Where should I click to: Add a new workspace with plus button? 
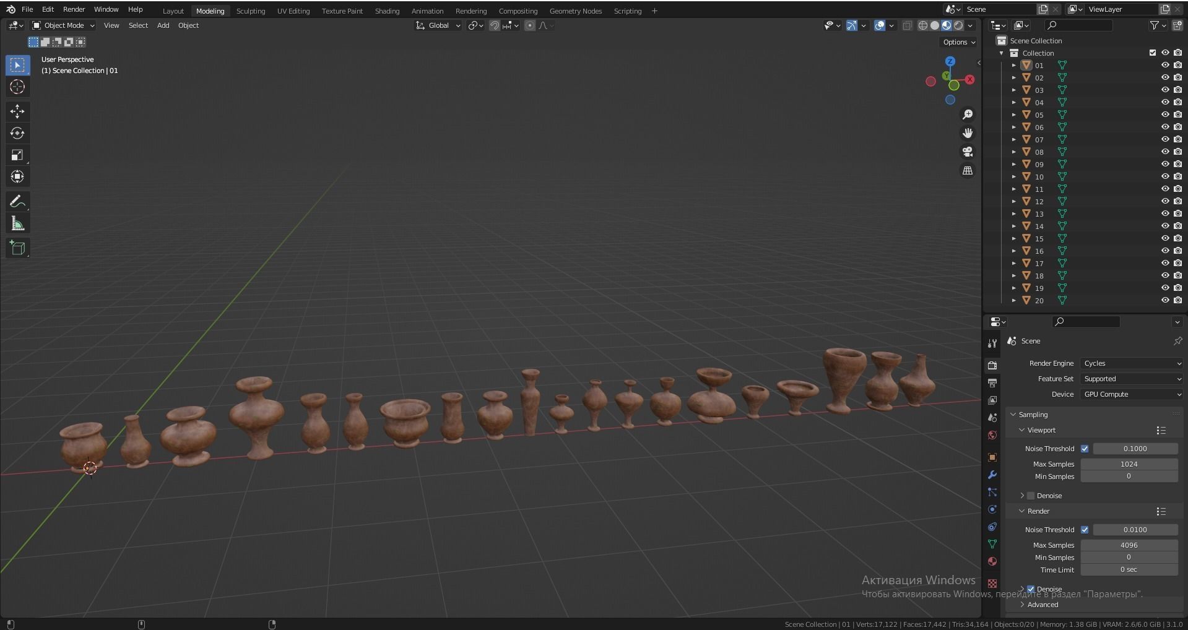click(x=654, y=11)
